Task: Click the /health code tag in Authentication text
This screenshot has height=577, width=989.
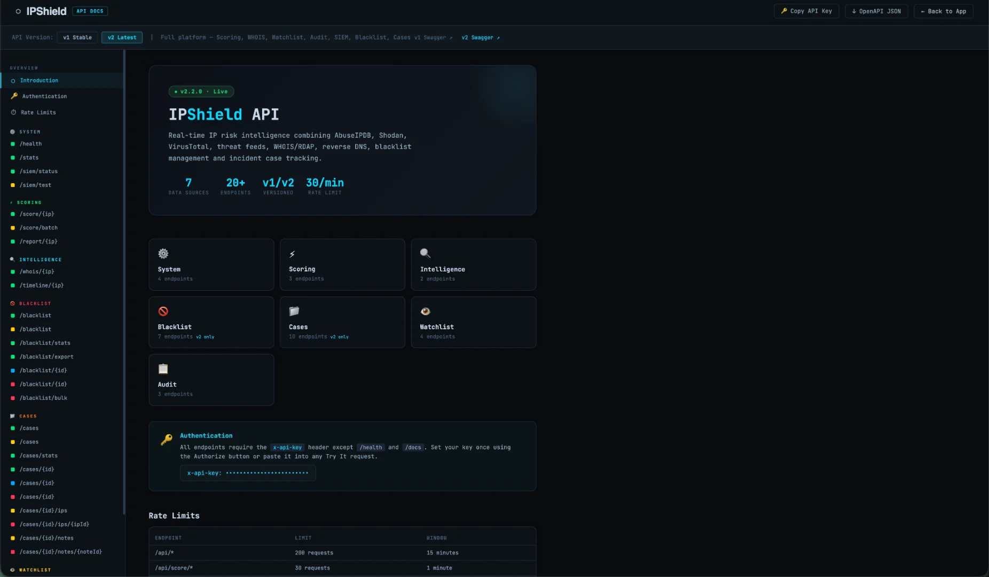Action: [371, 447]
